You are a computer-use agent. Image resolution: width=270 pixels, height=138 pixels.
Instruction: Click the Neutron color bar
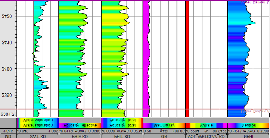point(248,125)
